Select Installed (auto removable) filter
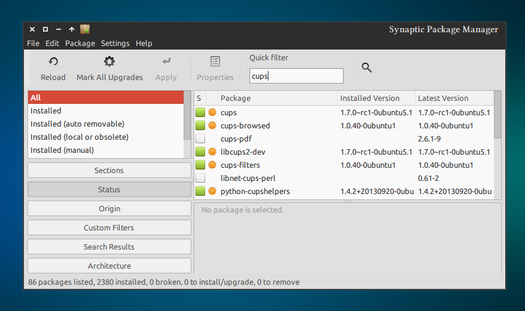The image size is (525, 311). tap(106, 124)
